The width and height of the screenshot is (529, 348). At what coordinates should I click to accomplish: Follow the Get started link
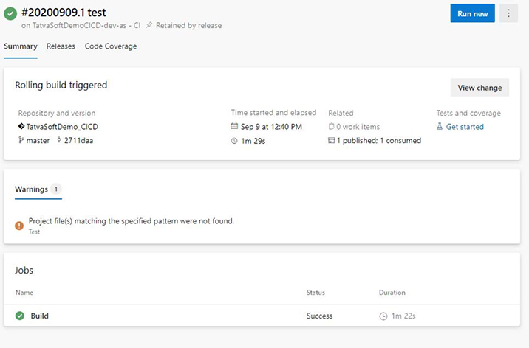pyautogui.click(x=465, y=127)
